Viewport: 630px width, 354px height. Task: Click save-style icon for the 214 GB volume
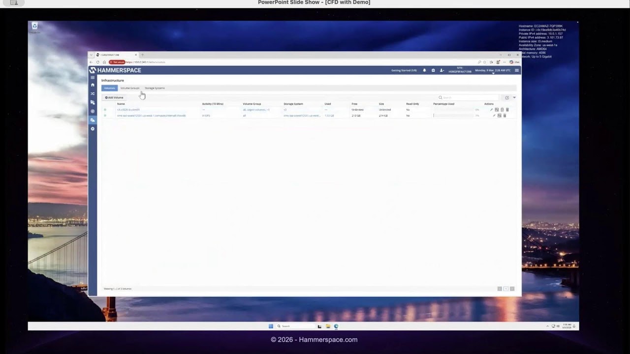[x=500, y=116]
